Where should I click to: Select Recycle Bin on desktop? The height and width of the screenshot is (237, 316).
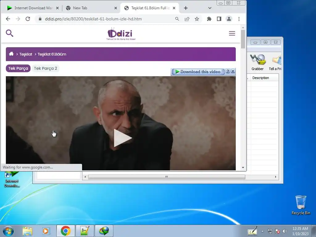301,205
